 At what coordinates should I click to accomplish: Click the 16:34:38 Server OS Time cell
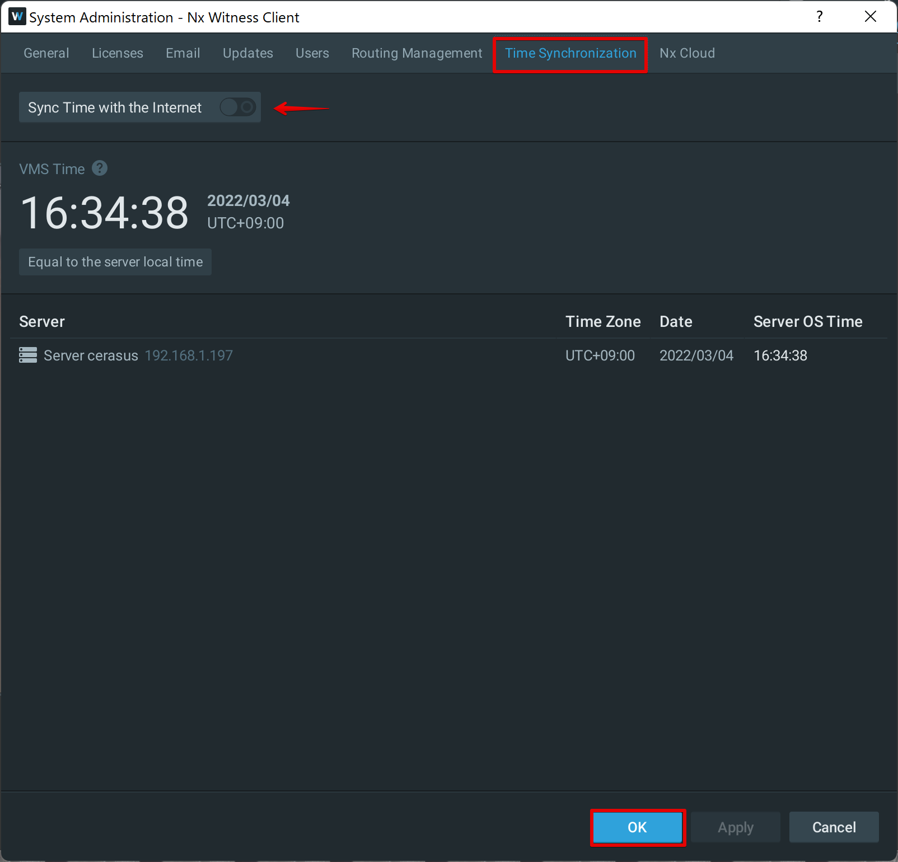pyautogui.click(x=780, y=355)
